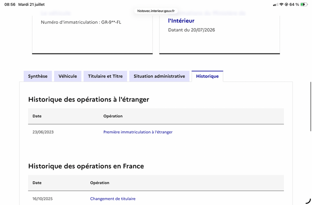Tap the battery charging icon
The image size is (312, 205).
pyautogui.click(x=304, y=4)
